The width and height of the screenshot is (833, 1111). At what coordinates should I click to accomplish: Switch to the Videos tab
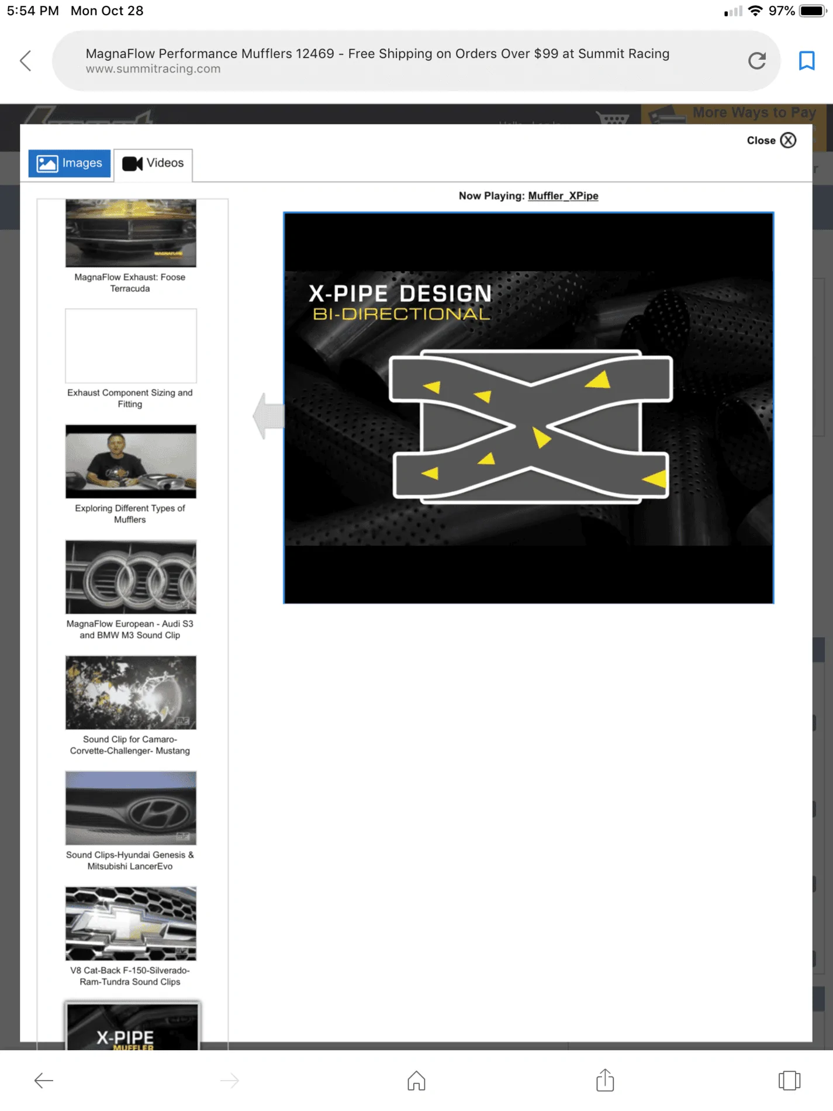pyautogui.click(x=153, y=163)
